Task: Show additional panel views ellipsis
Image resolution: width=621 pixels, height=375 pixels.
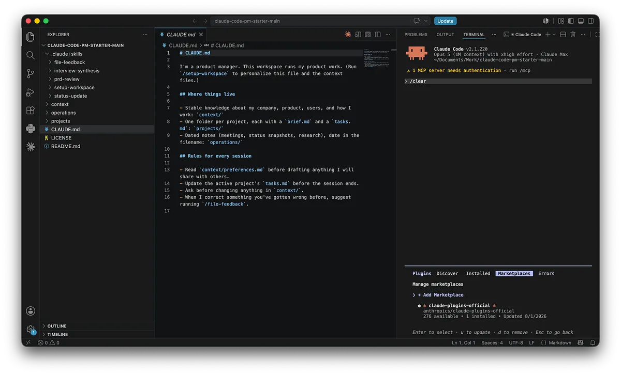Action: point(494,35)
